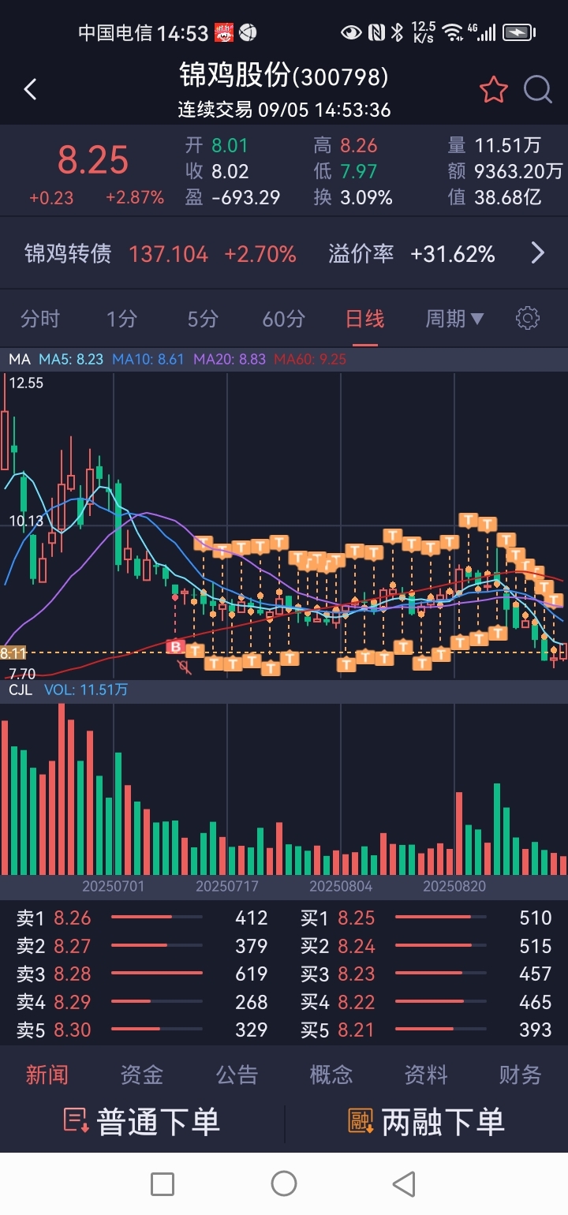Tap the MA60: 9.25 value
The height and width of the screenshot is (1215, 568).
[x=310, y=359]
